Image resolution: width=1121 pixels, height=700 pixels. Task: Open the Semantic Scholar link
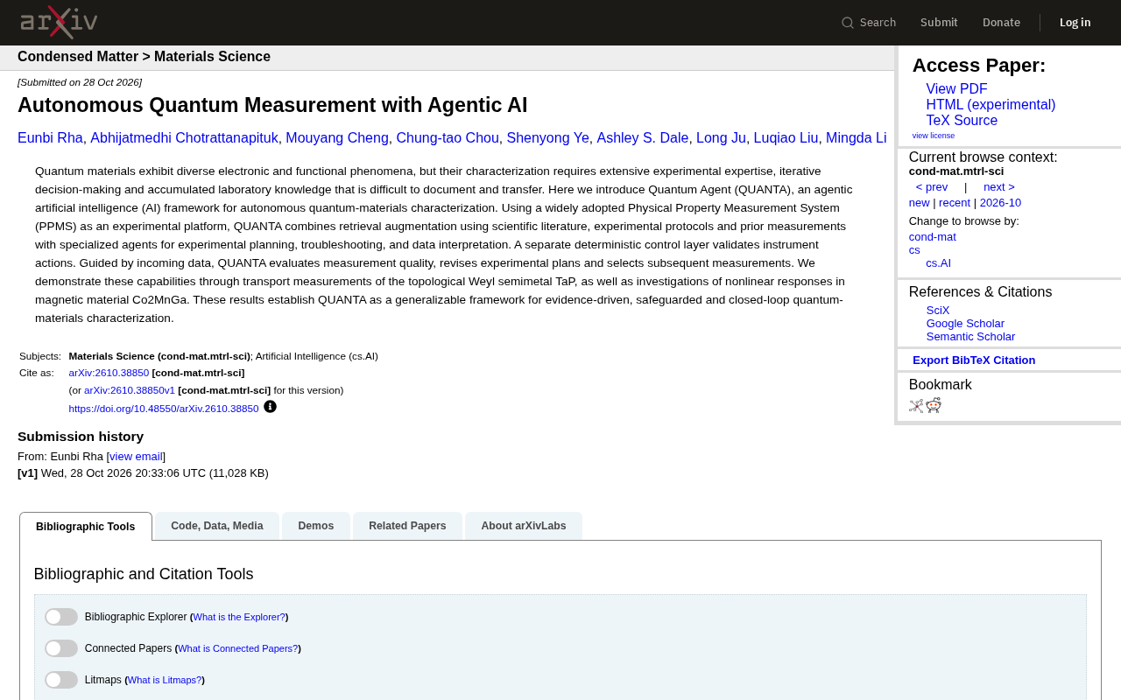tap(970, 337)
